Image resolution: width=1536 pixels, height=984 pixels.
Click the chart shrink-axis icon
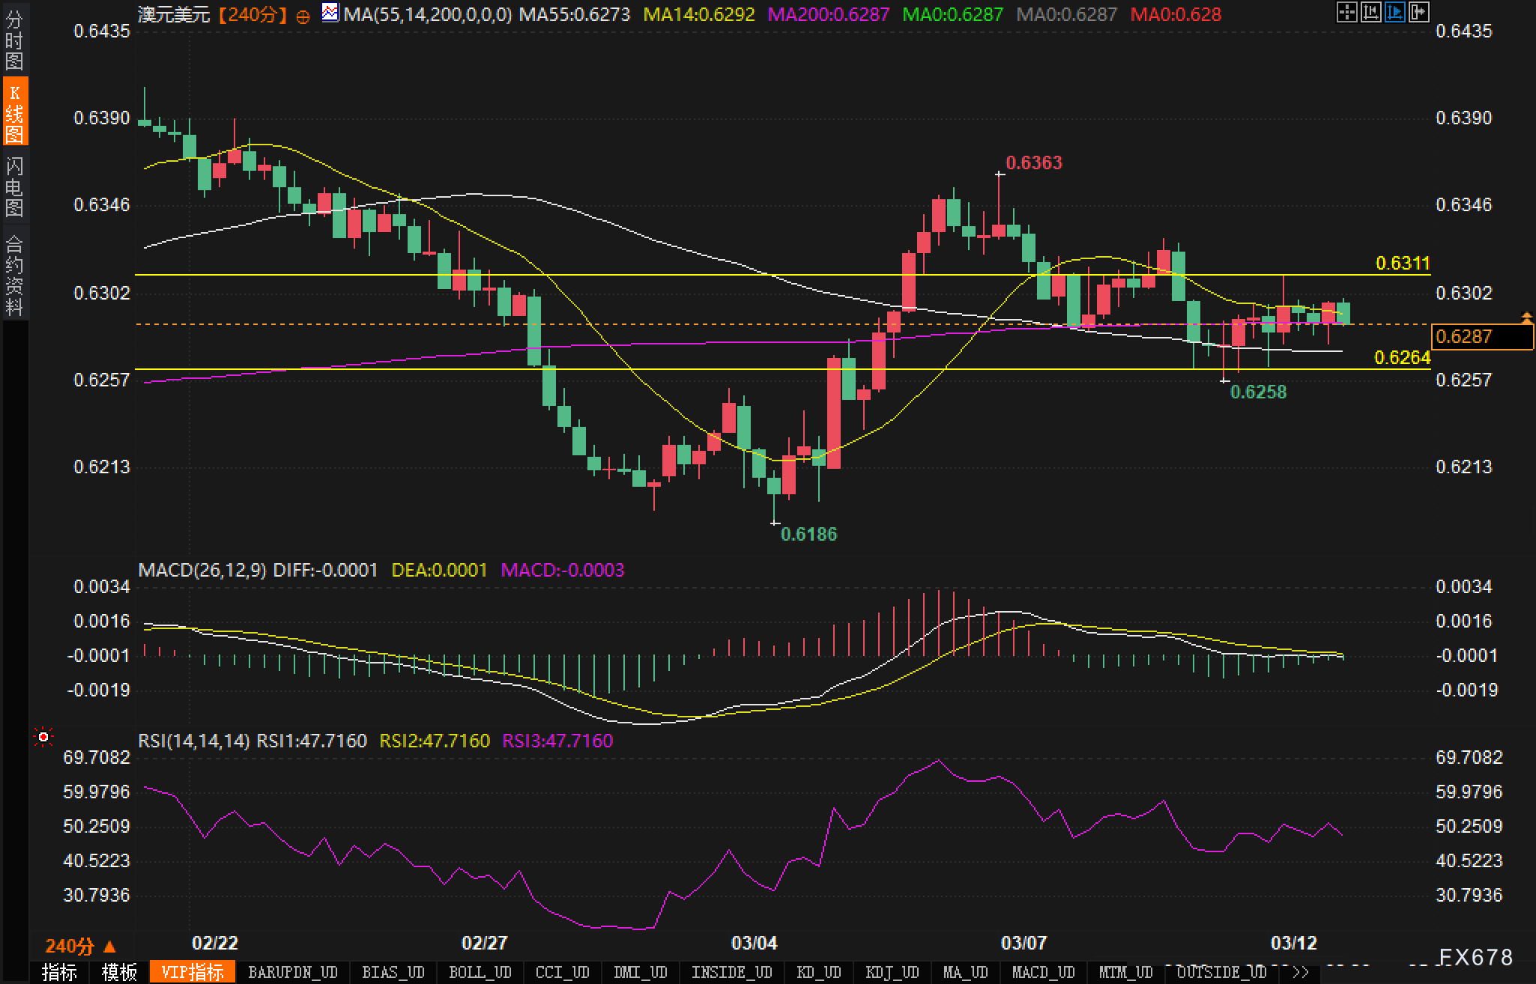click(1370, 12)
